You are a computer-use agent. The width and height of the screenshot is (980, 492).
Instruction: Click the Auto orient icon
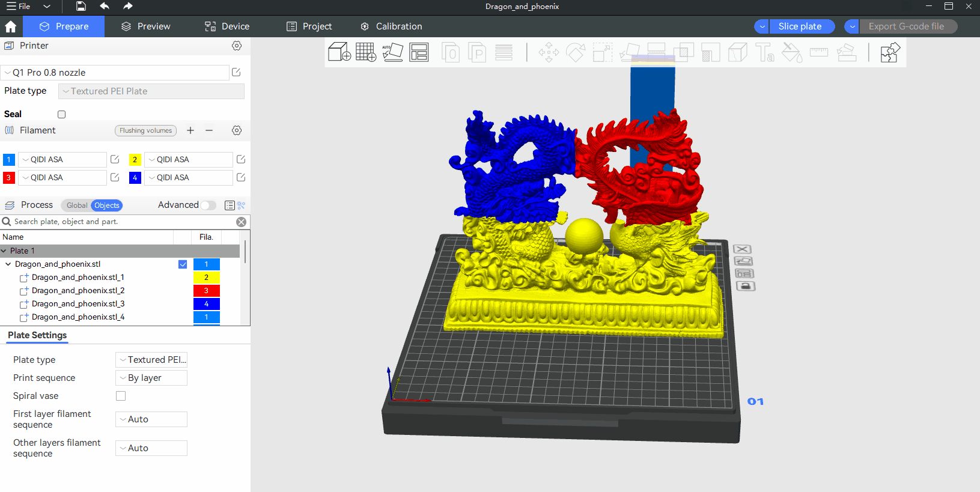(x=392, y=52)
